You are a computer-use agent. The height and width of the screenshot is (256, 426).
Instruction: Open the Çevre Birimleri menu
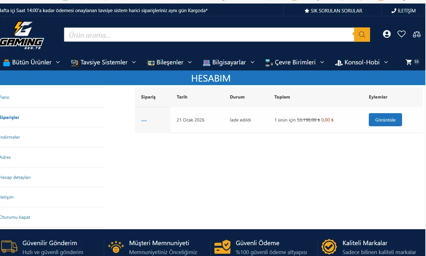(295, 62)
